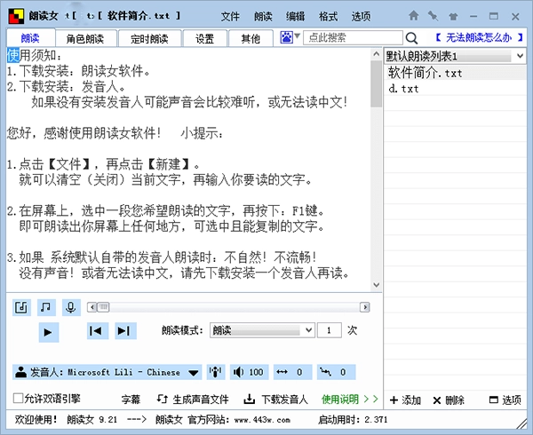The height and width of the screenshot is (435, 533).
Task: Click the home icon in title bar
Action: (x=413, y=16)
